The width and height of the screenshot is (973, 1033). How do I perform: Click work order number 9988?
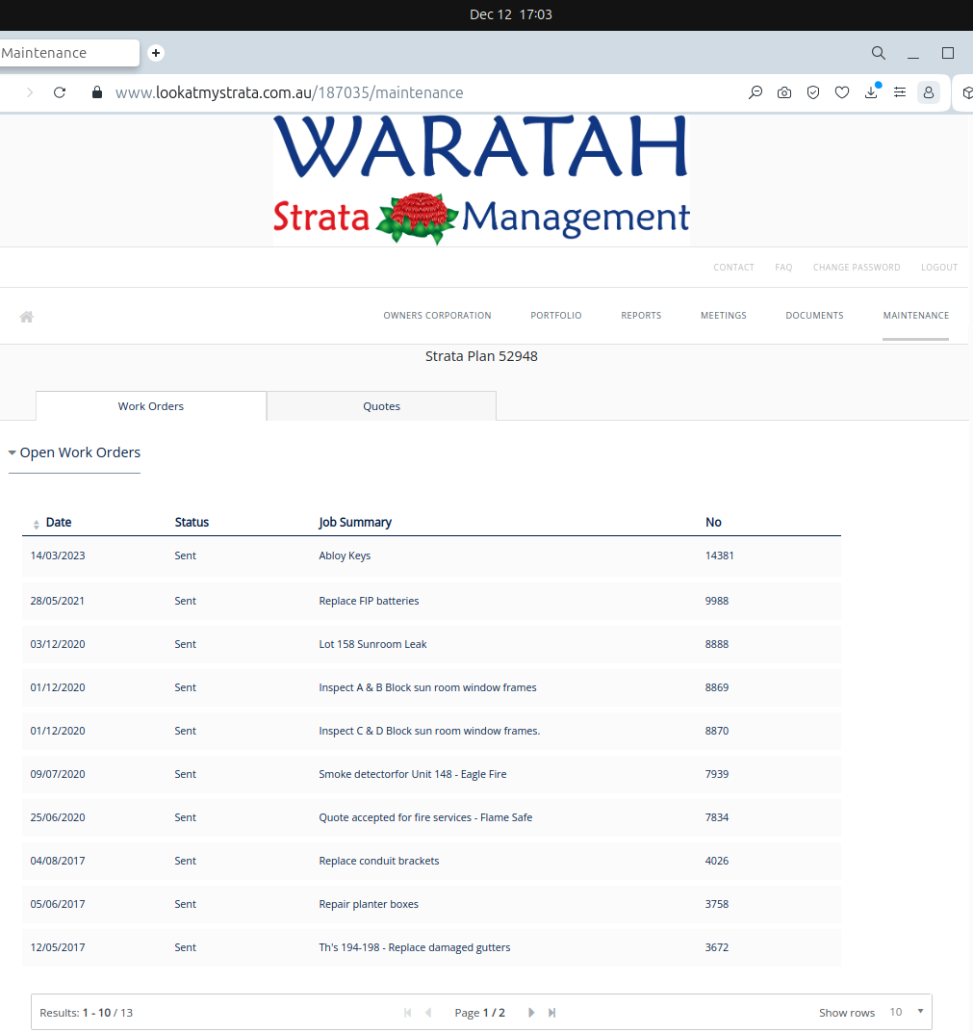717,601
